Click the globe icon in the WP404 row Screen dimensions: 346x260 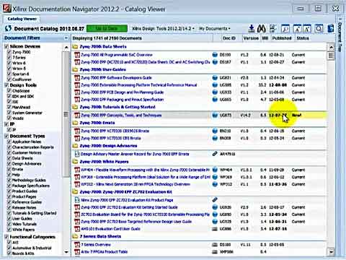215,170
